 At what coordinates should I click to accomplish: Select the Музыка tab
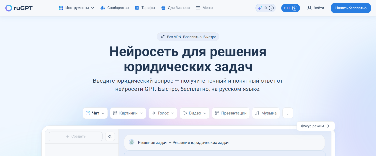266,113
